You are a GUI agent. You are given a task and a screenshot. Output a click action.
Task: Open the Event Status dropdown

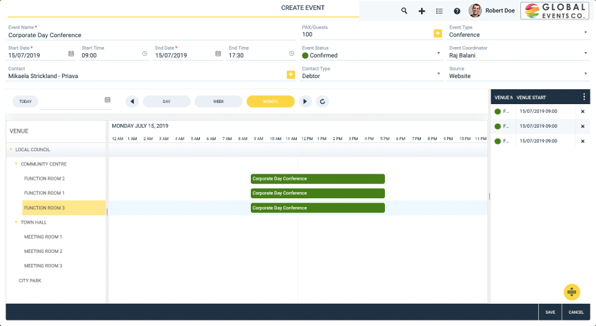tap(438, 54)
